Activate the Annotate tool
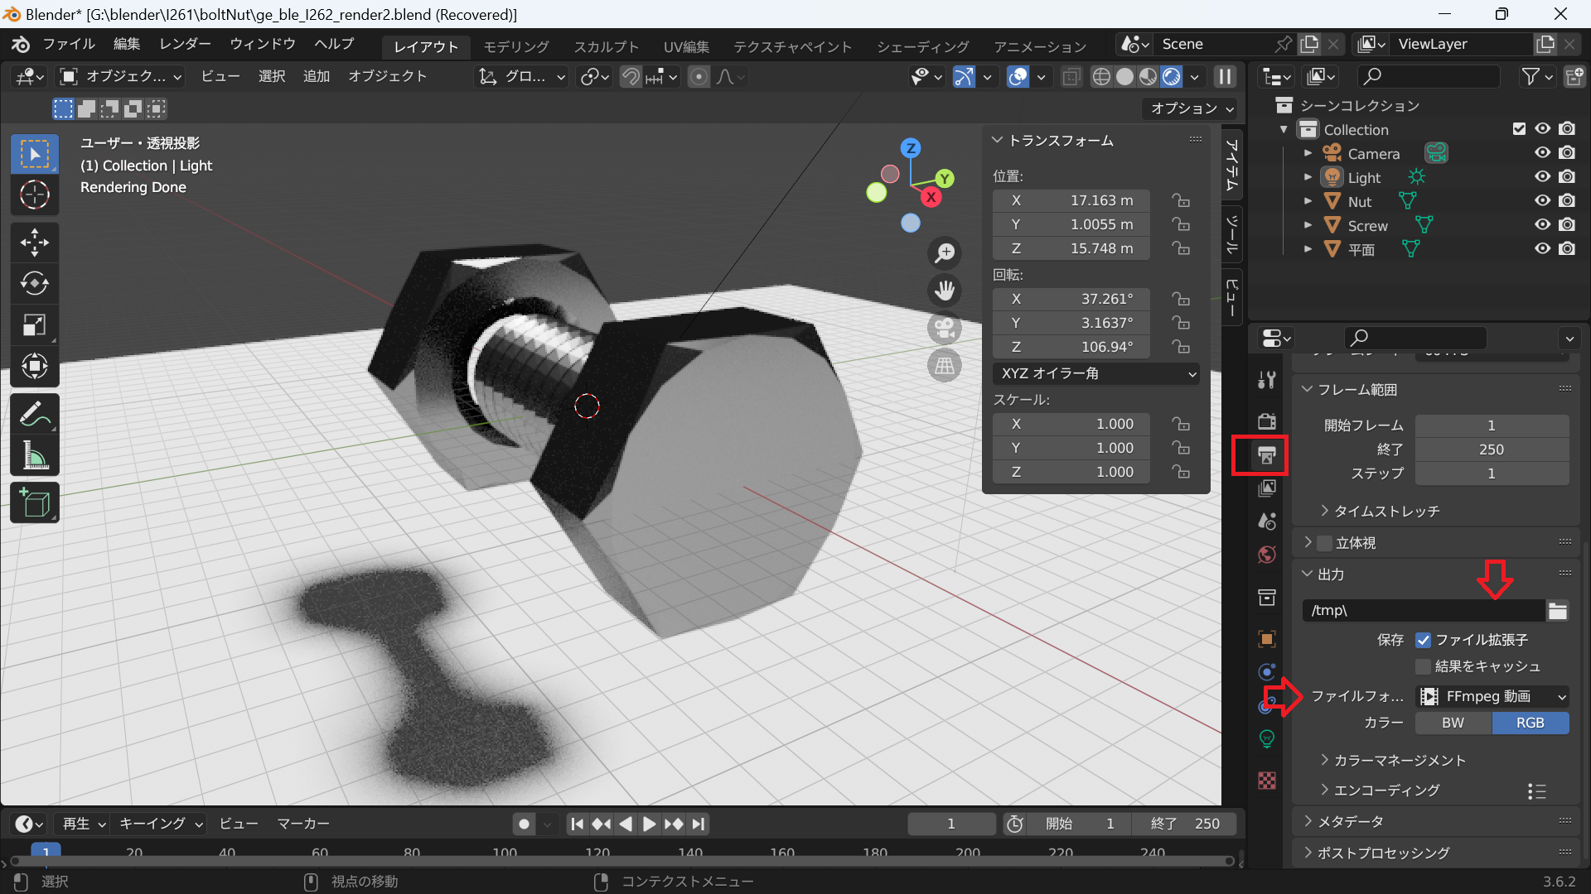 tap(34, 413)
